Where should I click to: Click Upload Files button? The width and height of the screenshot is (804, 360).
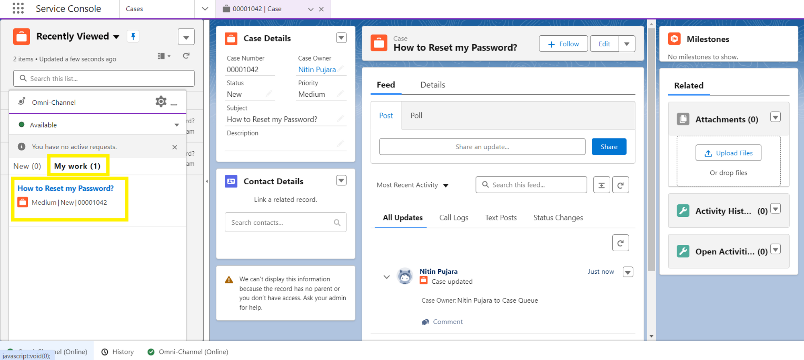728,153
